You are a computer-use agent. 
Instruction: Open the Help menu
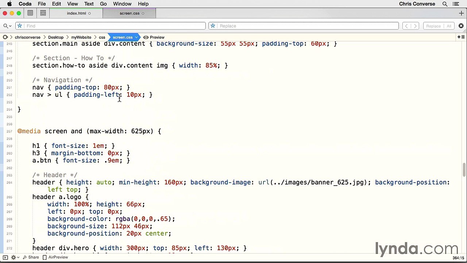pos(143,4)
